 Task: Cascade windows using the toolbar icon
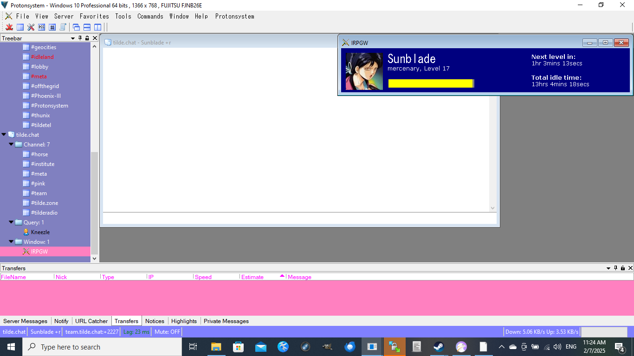(77, 27)
